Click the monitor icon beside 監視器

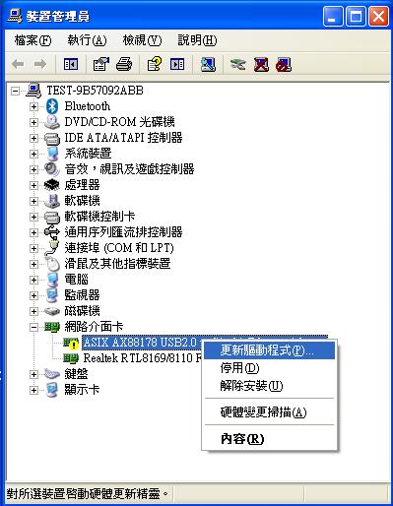[x=52, y=295]
